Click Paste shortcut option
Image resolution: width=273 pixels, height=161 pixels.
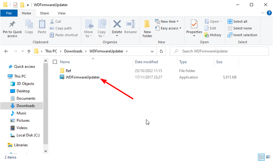[x=64, y=35]
